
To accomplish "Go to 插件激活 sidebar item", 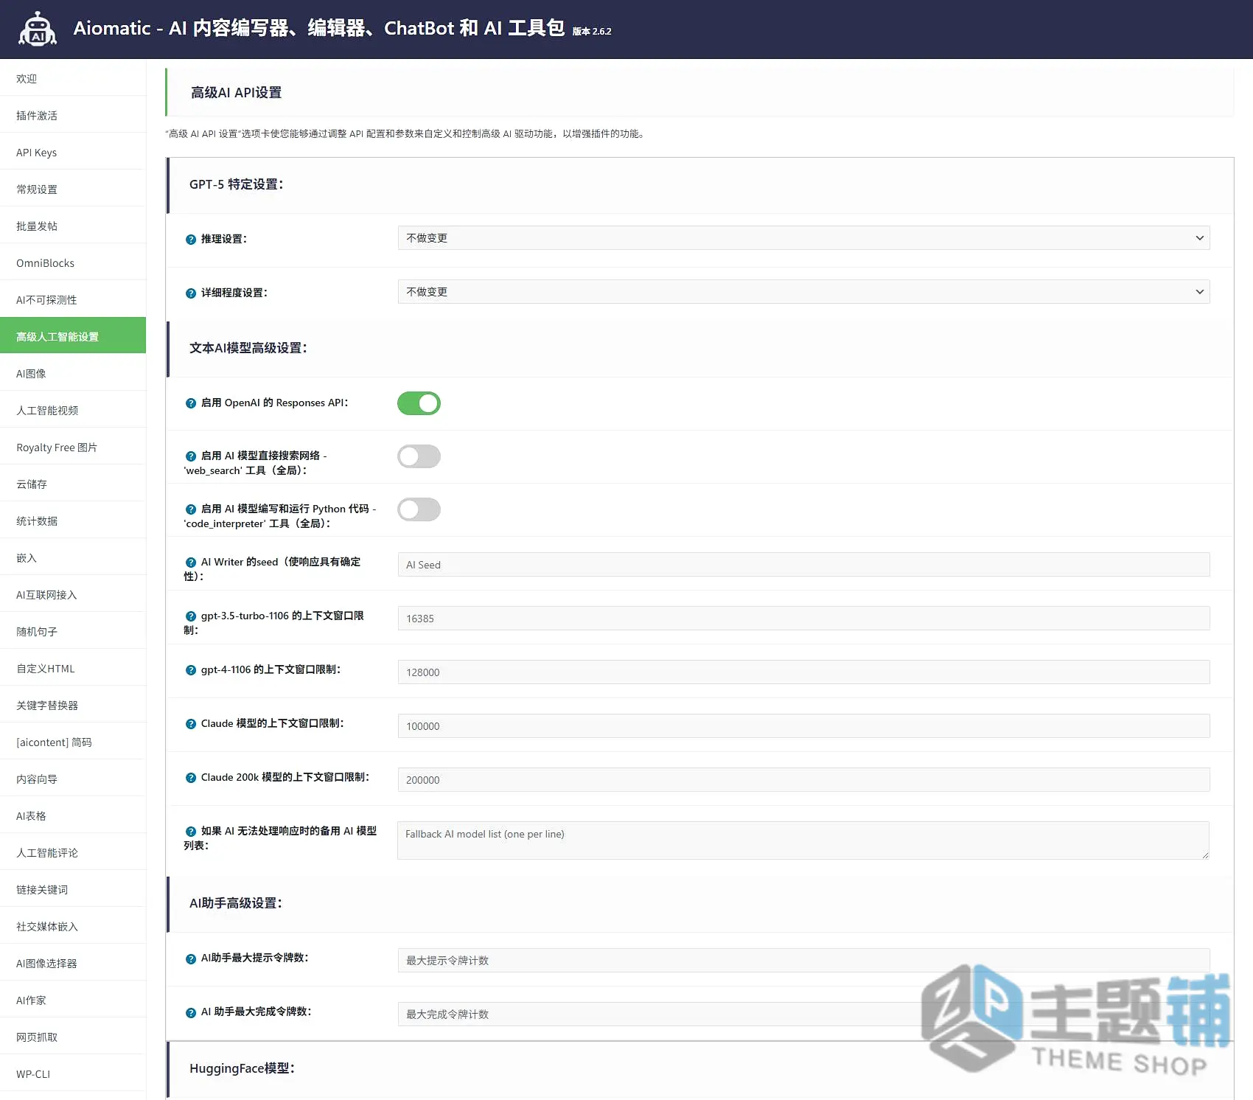I will [x=73, y=115].
